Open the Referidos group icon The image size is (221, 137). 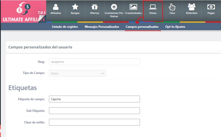[192, 7]
